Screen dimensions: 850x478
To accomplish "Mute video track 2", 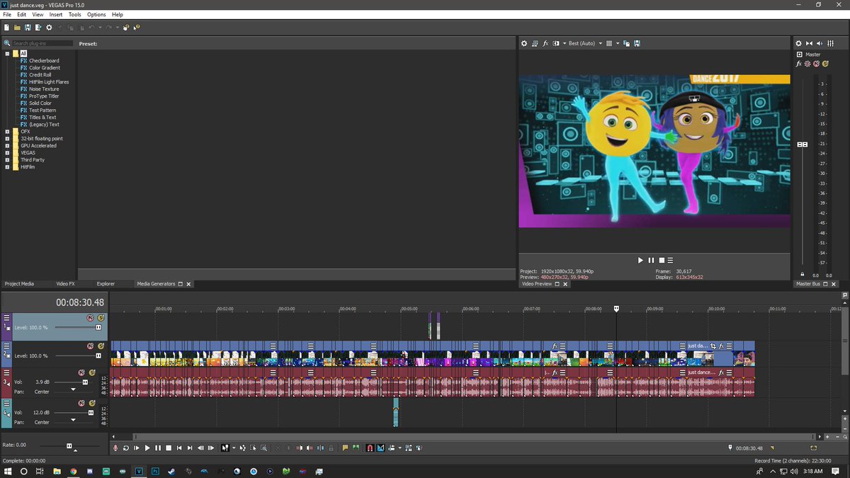I will pos(90,346).
